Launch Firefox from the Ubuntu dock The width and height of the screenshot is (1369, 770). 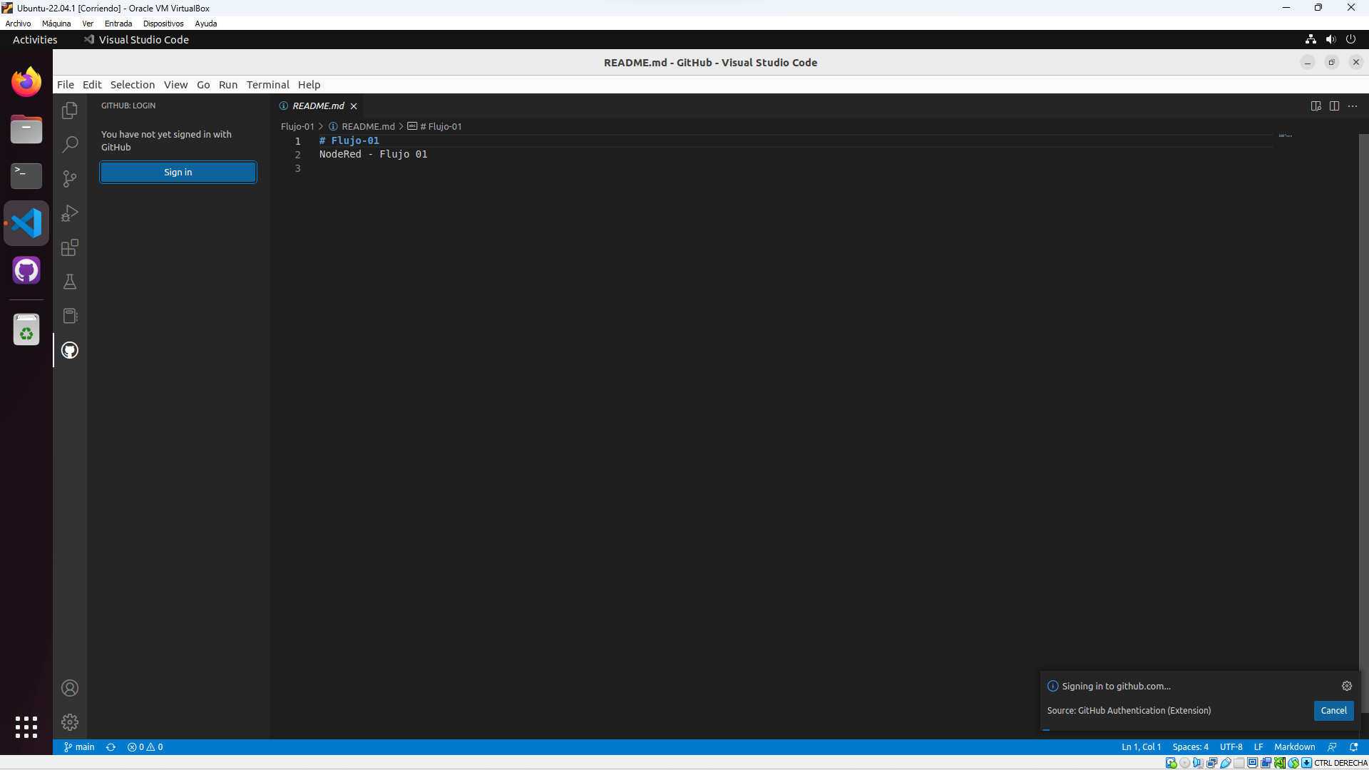click(x=26, y=82)
